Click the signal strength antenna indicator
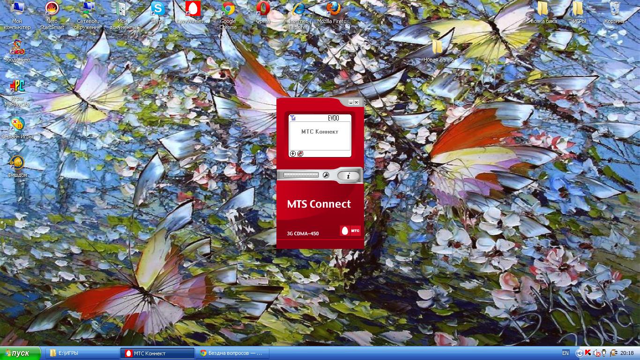The image size is (640, 360). pyautogui.click(x=293, y=118)
